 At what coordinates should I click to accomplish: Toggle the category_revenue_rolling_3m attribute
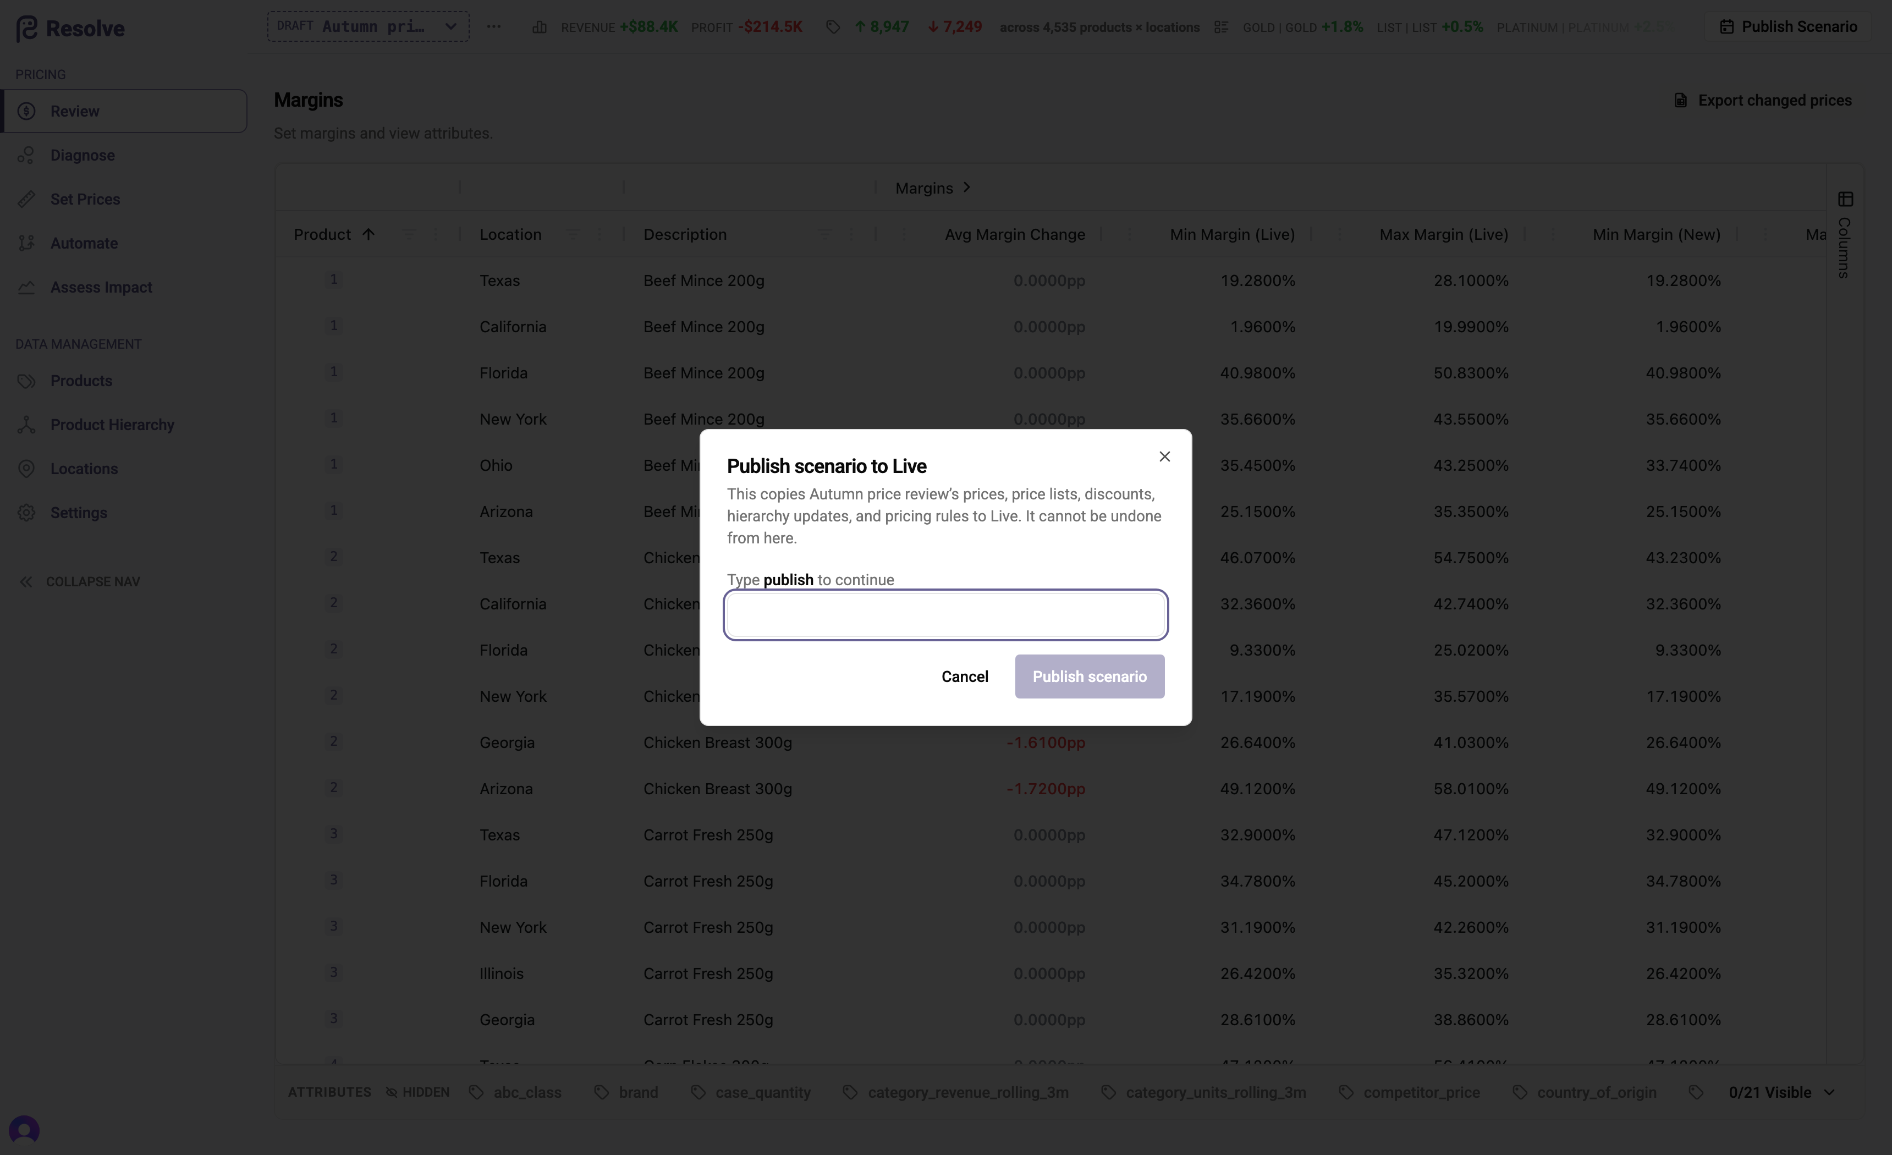[x=955, y=1092]
